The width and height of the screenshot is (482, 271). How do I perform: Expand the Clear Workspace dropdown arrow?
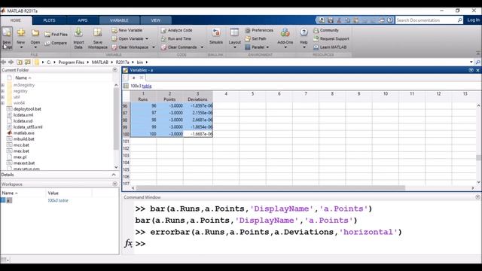(x=154, y=47)
